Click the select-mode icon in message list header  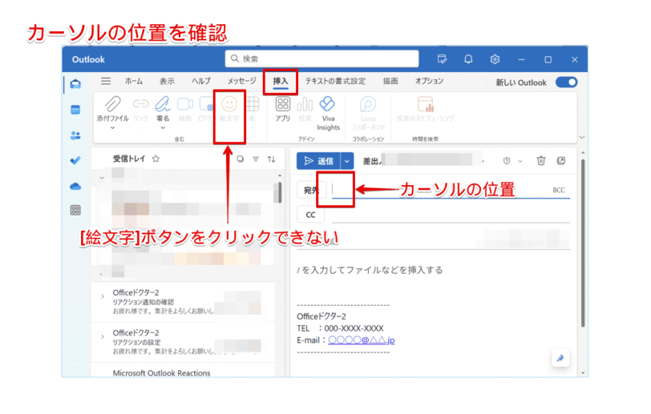coord(240,159)
